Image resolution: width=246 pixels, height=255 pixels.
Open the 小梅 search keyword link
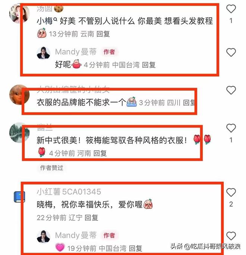(x=47, y=21)
